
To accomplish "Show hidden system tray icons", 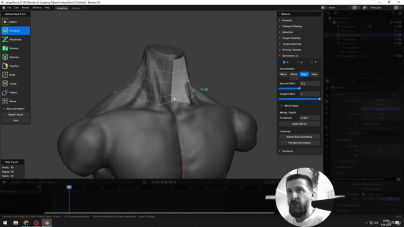I will [366, 223].
